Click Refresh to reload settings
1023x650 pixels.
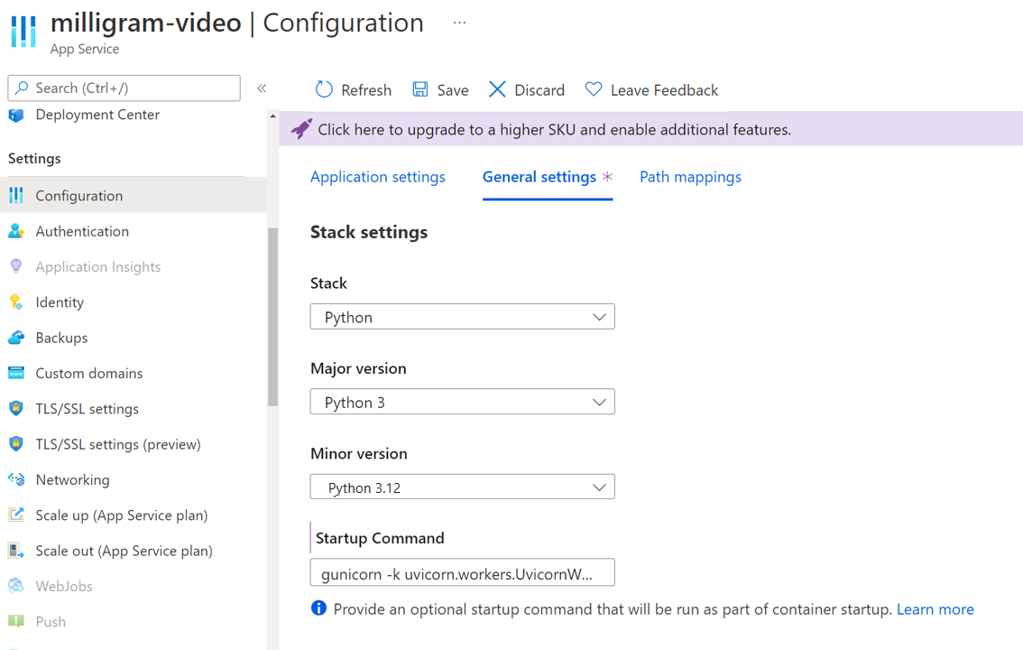point(353,89)
